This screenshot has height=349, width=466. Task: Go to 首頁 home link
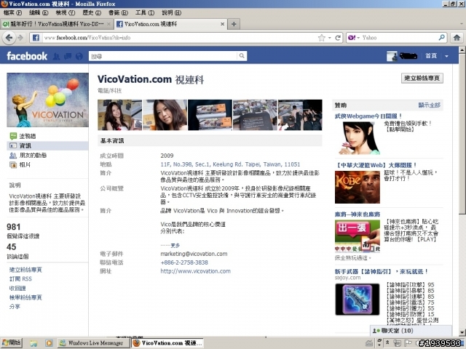pyautogui.click(x=431, y=56)
